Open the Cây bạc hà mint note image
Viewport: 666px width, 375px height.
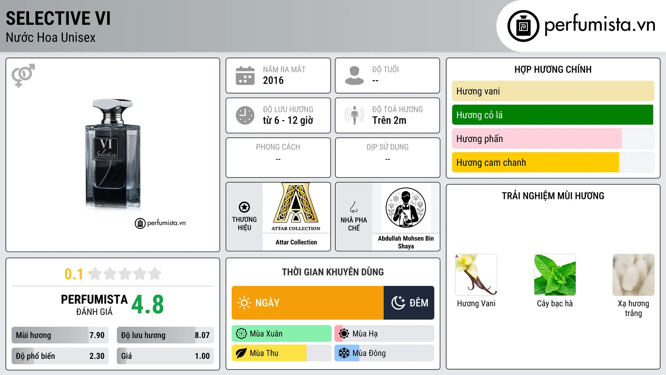pyautogui.click(x=555, y=275)
